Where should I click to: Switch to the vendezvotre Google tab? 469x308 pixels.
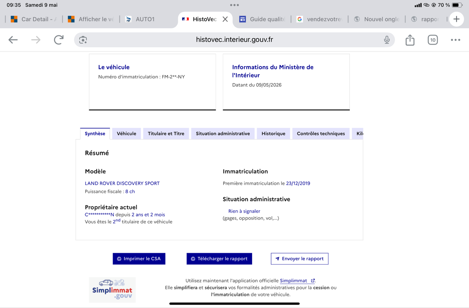tap(320, 19)
